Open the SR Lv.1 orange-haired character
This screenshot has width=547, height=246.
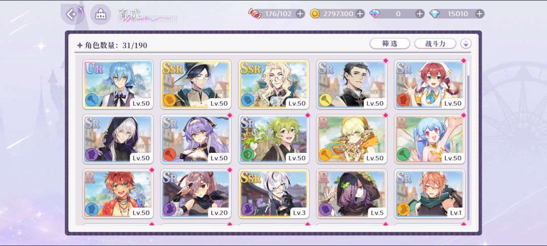pos(429,193)
